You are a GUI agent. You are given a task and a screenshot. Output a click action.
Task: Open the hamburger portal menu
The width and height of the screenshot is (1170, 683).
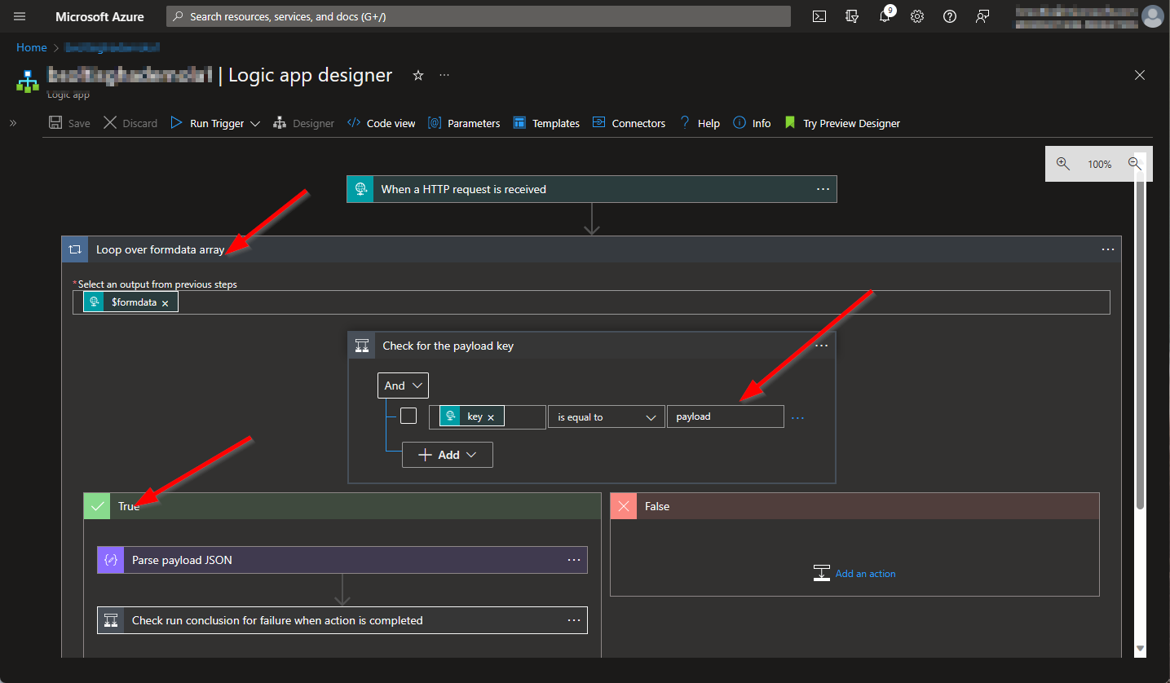(20, 16)
